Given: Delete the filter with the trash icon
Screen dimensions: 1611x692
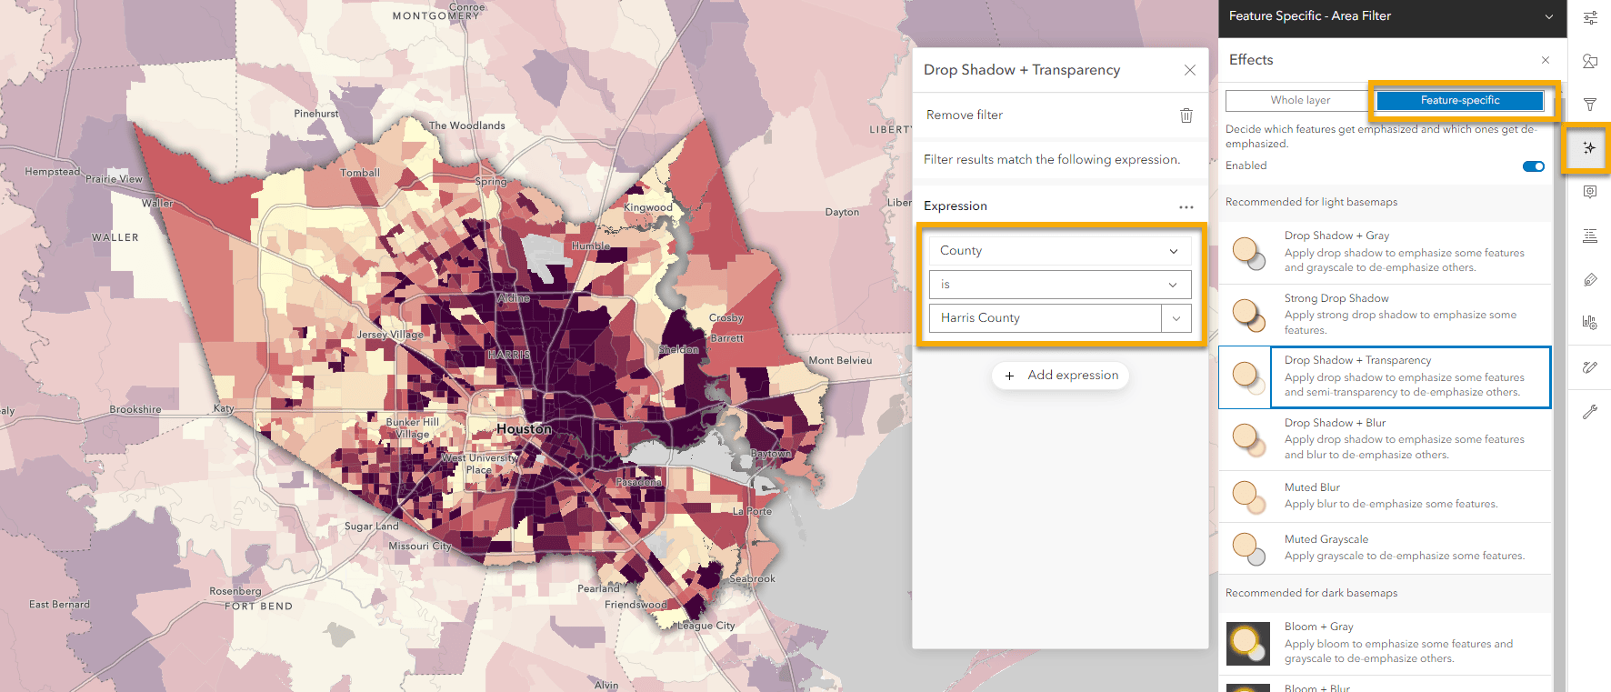Looking at the screenshot, I should point(1186,115).
